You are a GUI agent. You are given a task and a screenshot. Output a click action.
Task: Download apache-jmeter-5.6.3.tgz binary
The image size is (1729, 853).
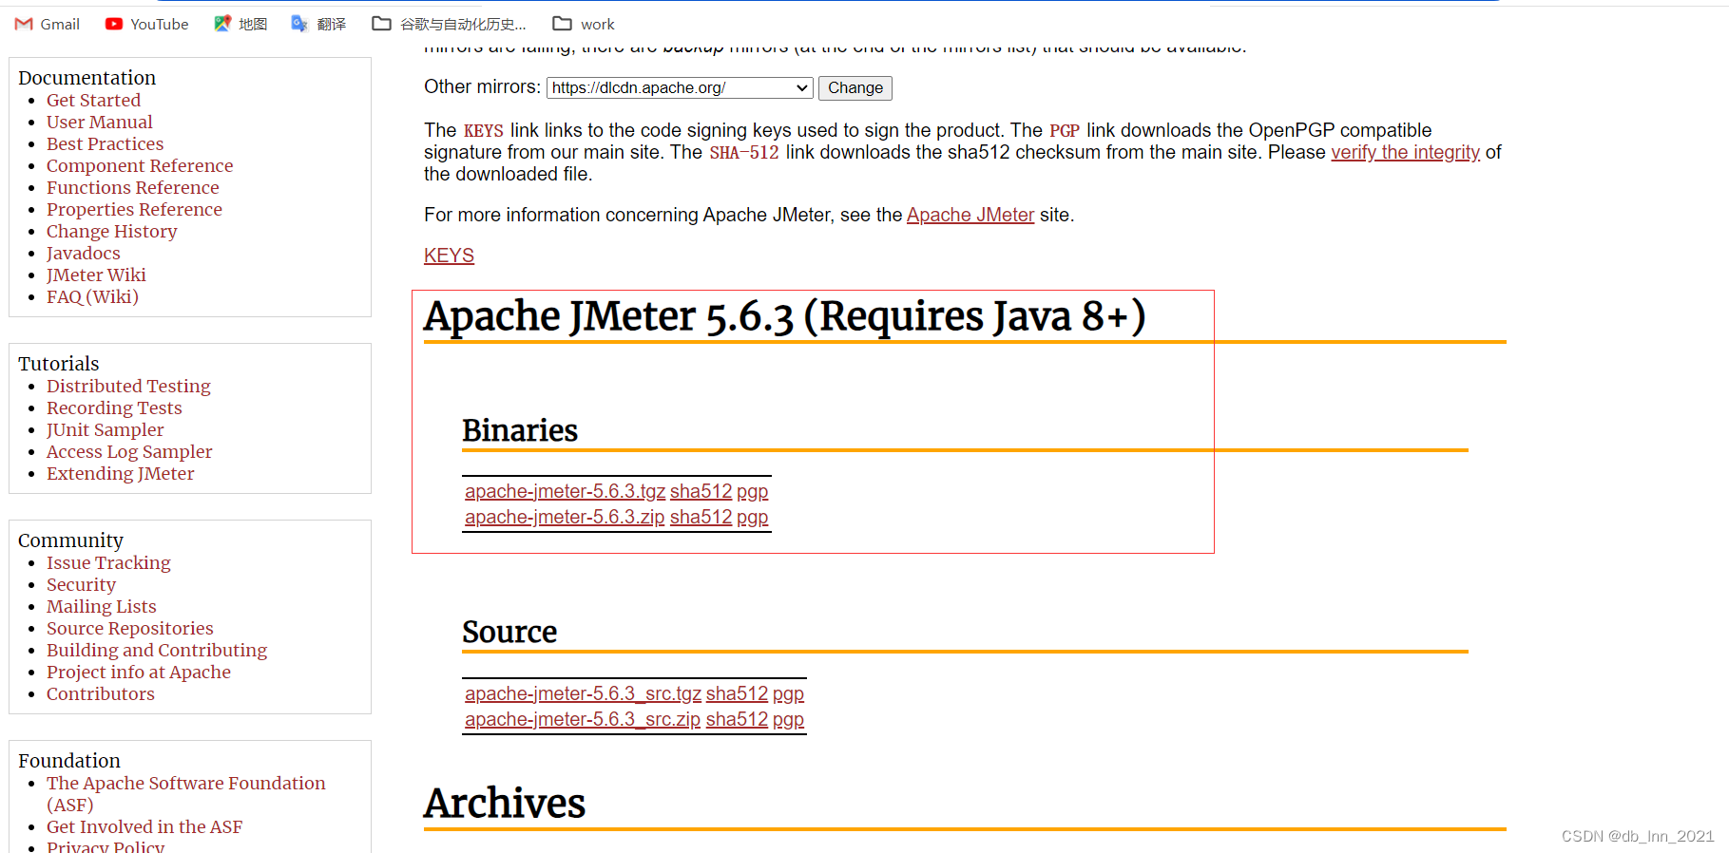point(565,491)
